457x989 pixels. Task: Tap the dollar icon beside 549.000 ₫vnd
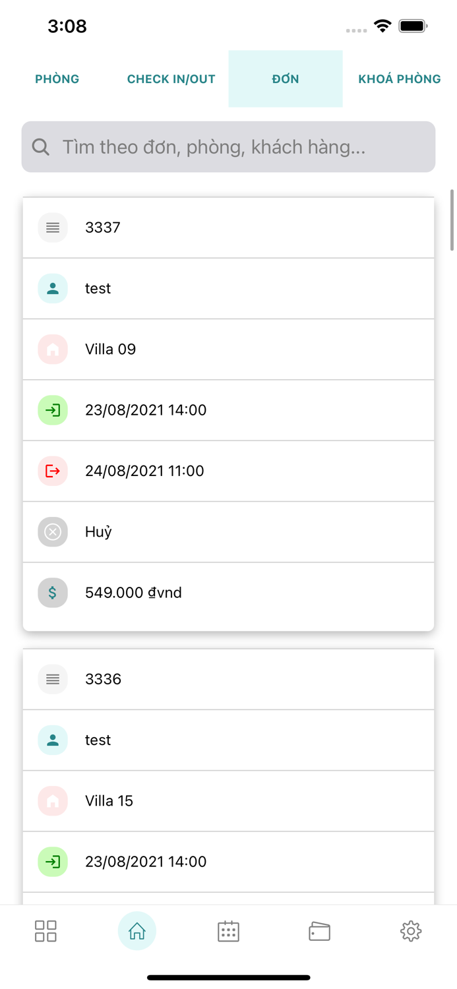53,593
